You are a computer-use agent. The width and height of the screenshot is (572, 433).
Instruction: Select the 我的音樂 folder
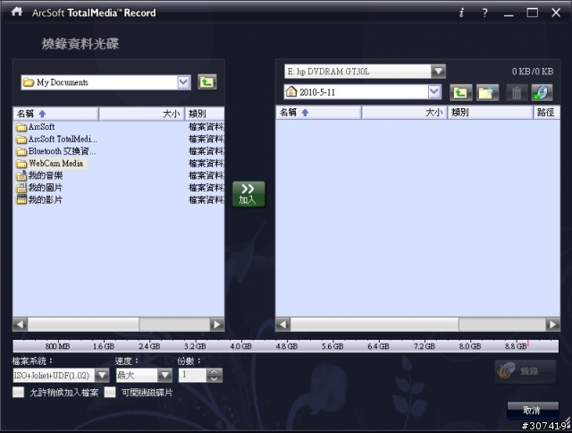39,175
